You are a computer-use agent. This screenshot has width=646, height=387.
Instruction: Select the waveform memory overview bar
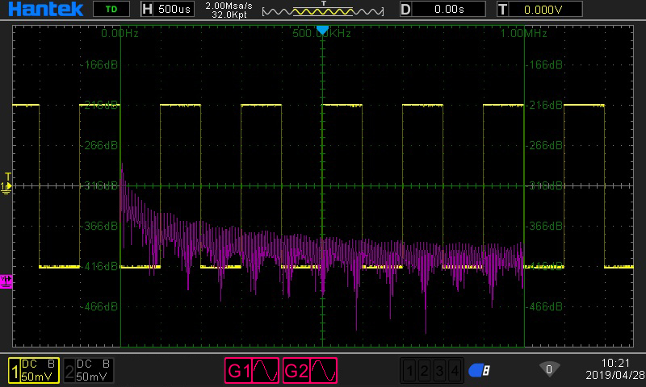click(x=323, y=10)
